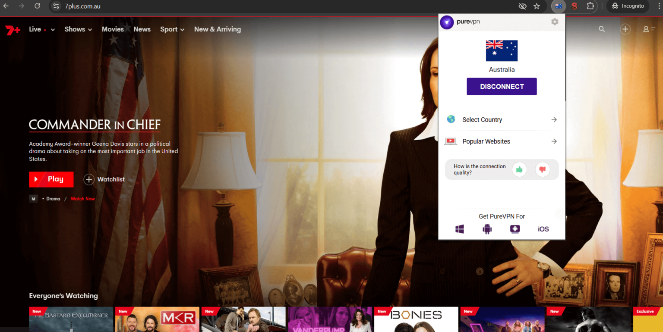The image size is (663, 332).
Task: Bookmark this page with the star icon
Action: tap(537, 6)
